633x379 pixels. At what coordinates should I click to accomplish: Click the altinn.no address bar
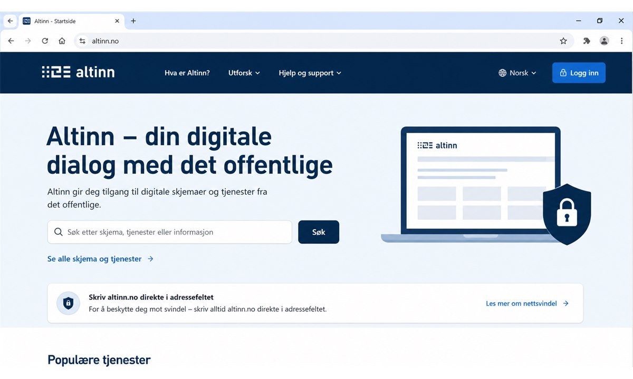click(323, 41)
